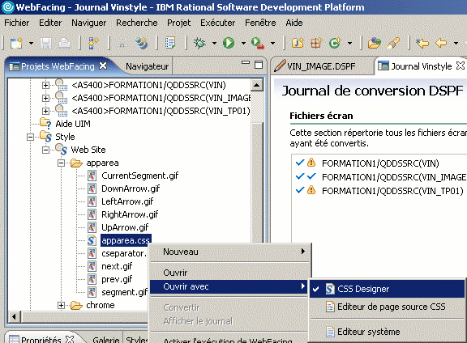The image size is (467, 343).
Task: Open the Run dropdown arrow
Action: pos(243,44)
